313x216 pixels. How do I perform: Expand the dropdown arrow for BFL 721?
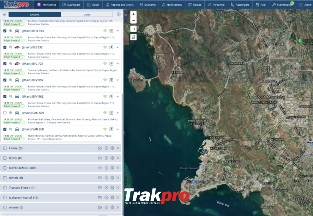tap(118, 64)
